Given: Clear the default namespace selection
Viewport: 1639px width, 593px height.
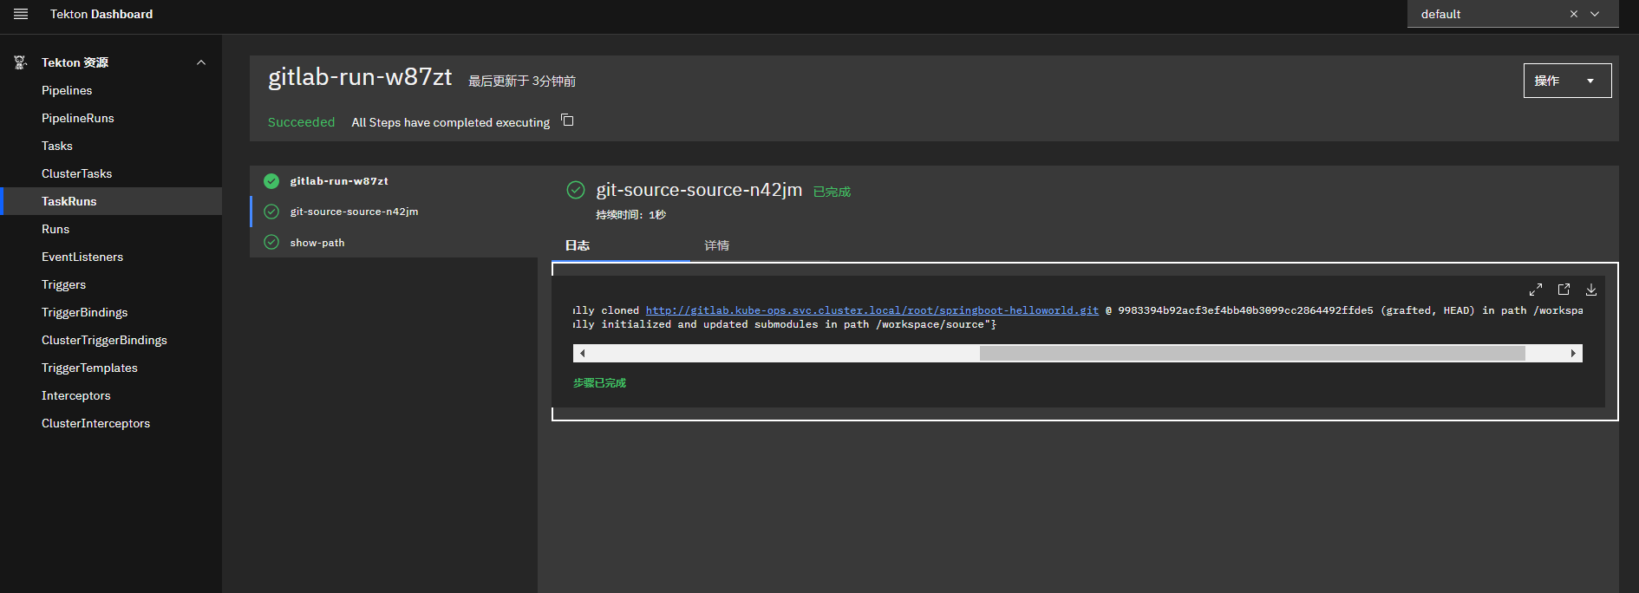Looking at the screenshot, I should 1573,14.
